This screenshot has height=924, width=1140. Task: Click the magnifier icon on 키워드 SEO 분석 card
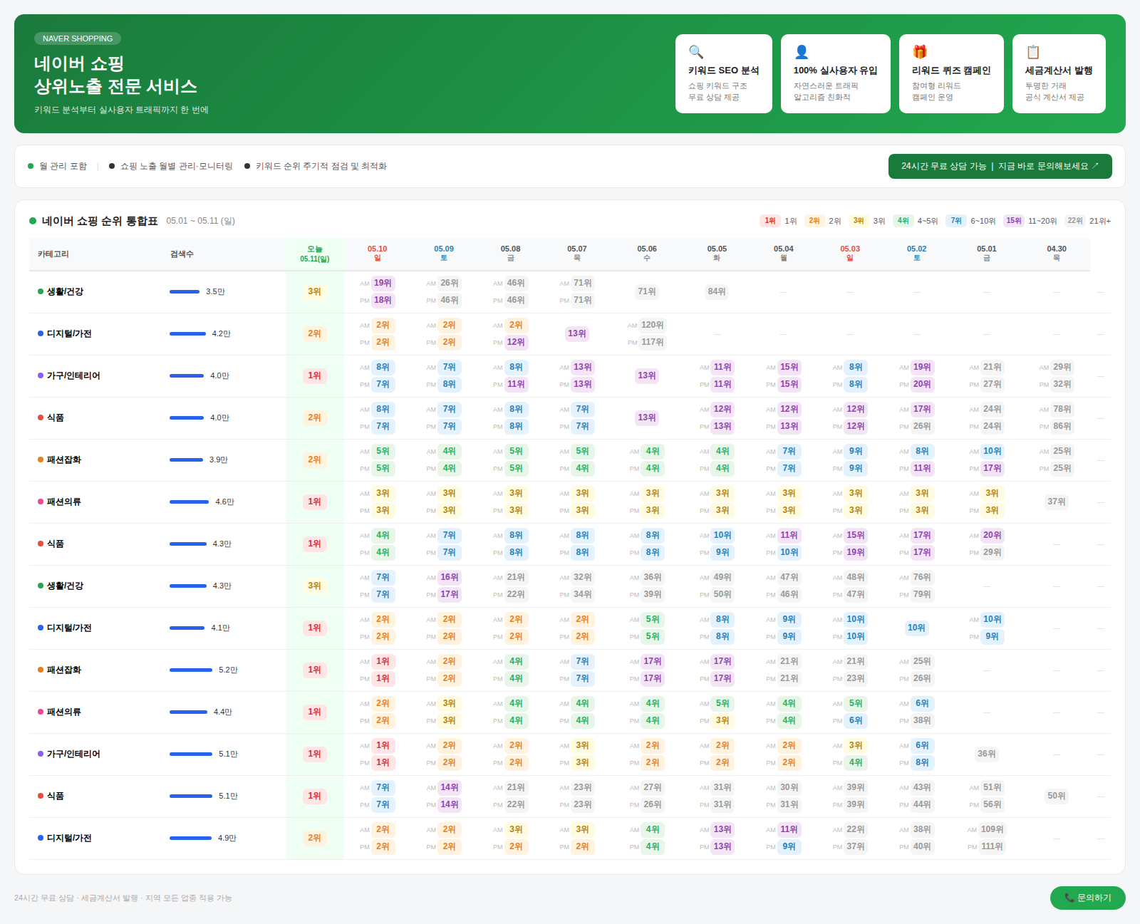pyautogui.click(x=696, y=52)
